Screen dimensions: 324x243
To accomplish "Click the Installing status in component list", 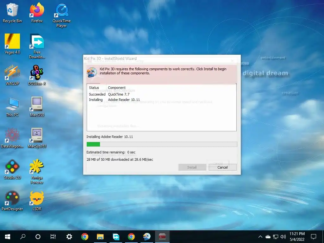I will 96,100.
